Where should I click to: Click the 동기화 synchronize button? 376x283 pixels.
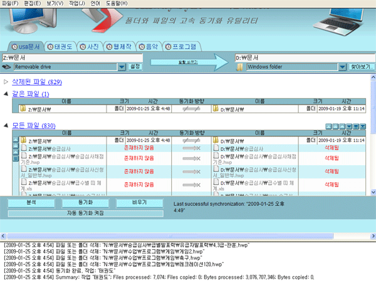(x=85, y=203)
